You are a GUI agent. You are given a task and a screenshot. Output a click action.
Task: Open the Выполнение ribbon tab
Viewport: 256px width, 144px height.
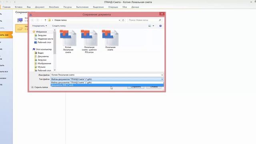point(82,7)
